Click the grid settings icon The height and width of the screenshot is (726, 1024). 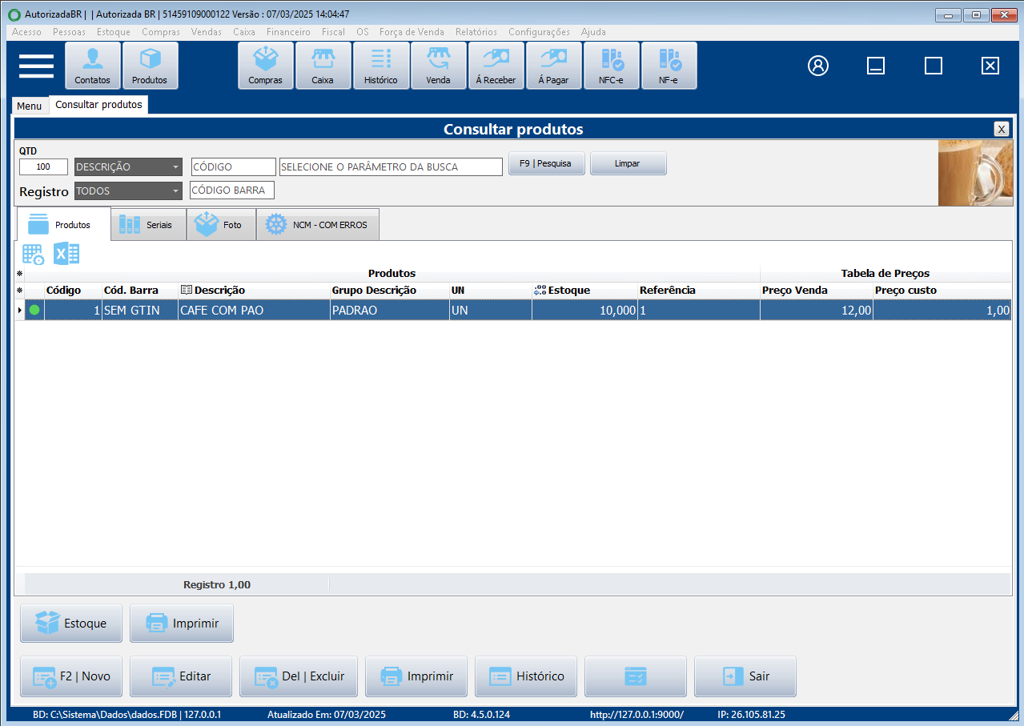click(x=34, y=254)
